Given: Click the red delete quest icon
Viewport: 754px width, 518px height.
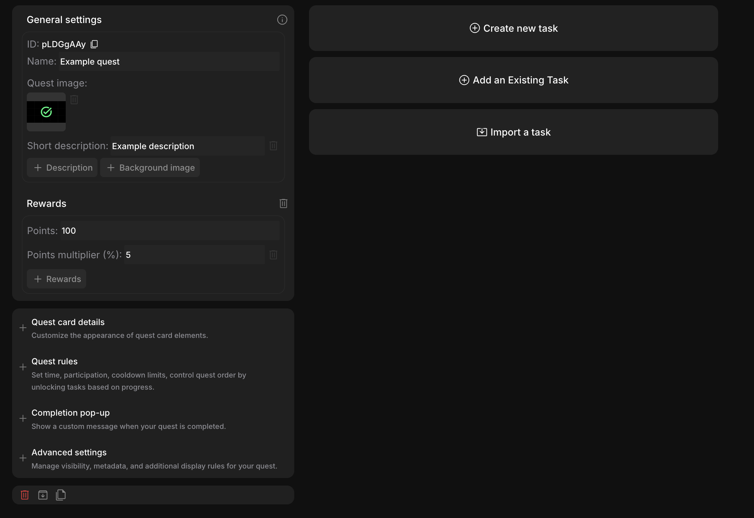Looking at the screenshot, I should (x=25, y=495).
